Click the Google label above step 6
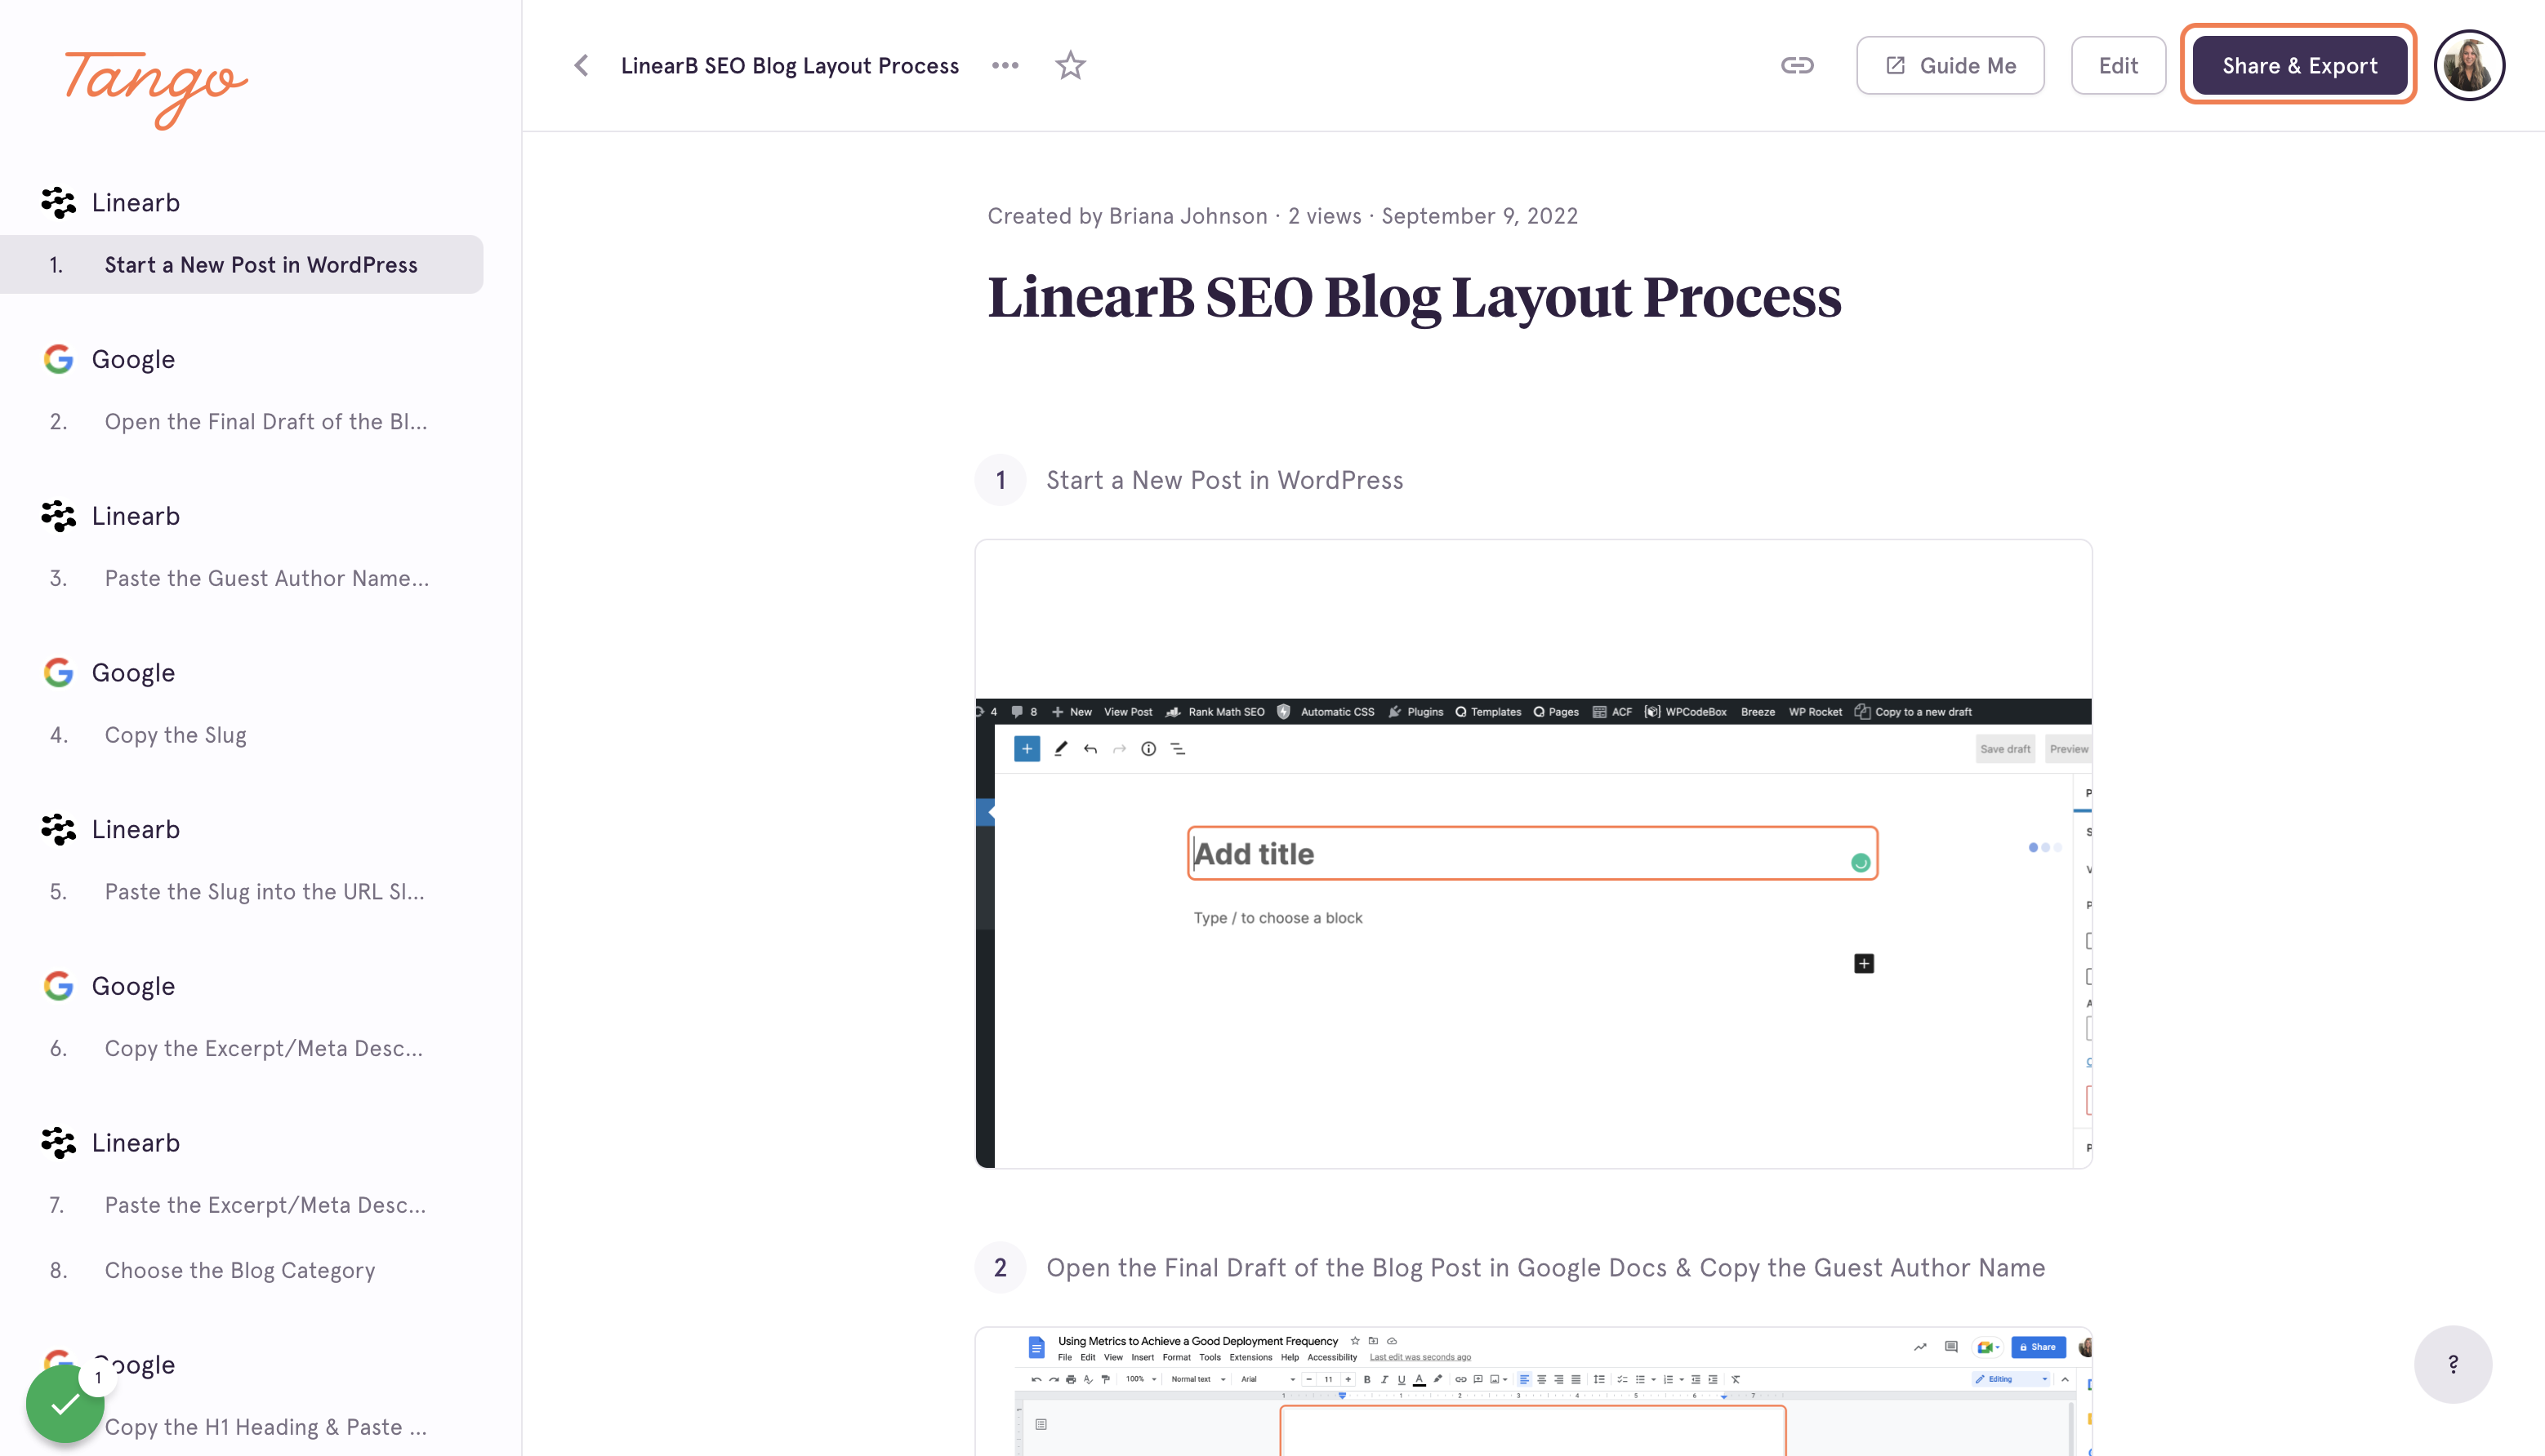2545x1456 pixels. point(133,986)
